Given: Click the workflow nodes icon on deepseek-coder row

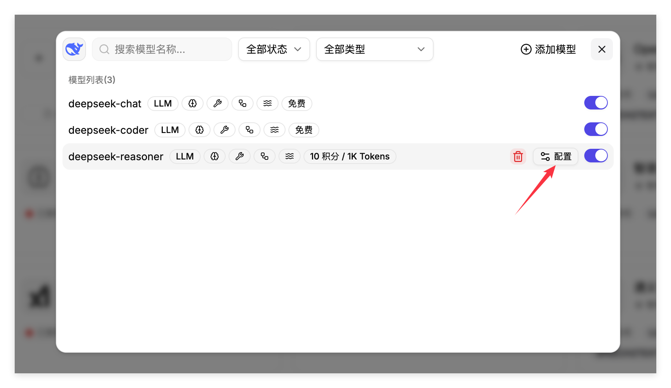Looking at the screenshot, I should tap(250, 130).
